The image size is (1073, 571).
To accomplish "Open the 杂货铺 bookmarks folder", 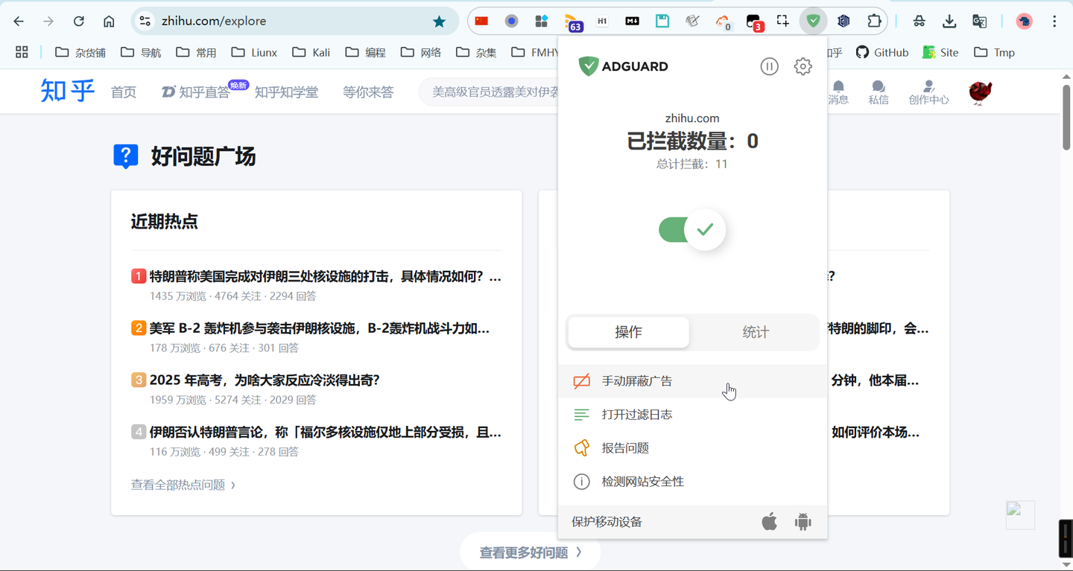I will click(79, 52).
